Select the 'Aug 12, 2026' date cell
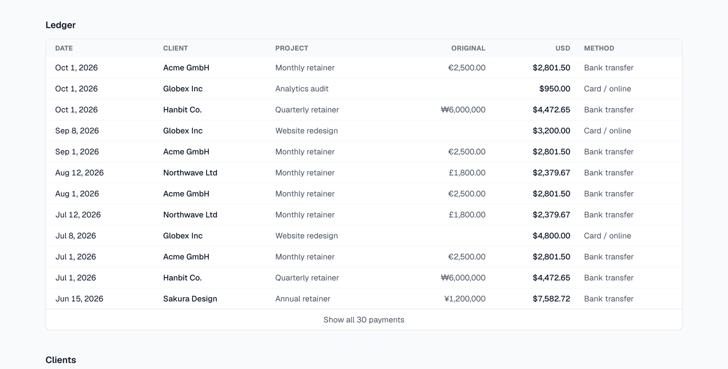Screen dimensions: 728x369 pyautogui.click(x=80, y=172)
